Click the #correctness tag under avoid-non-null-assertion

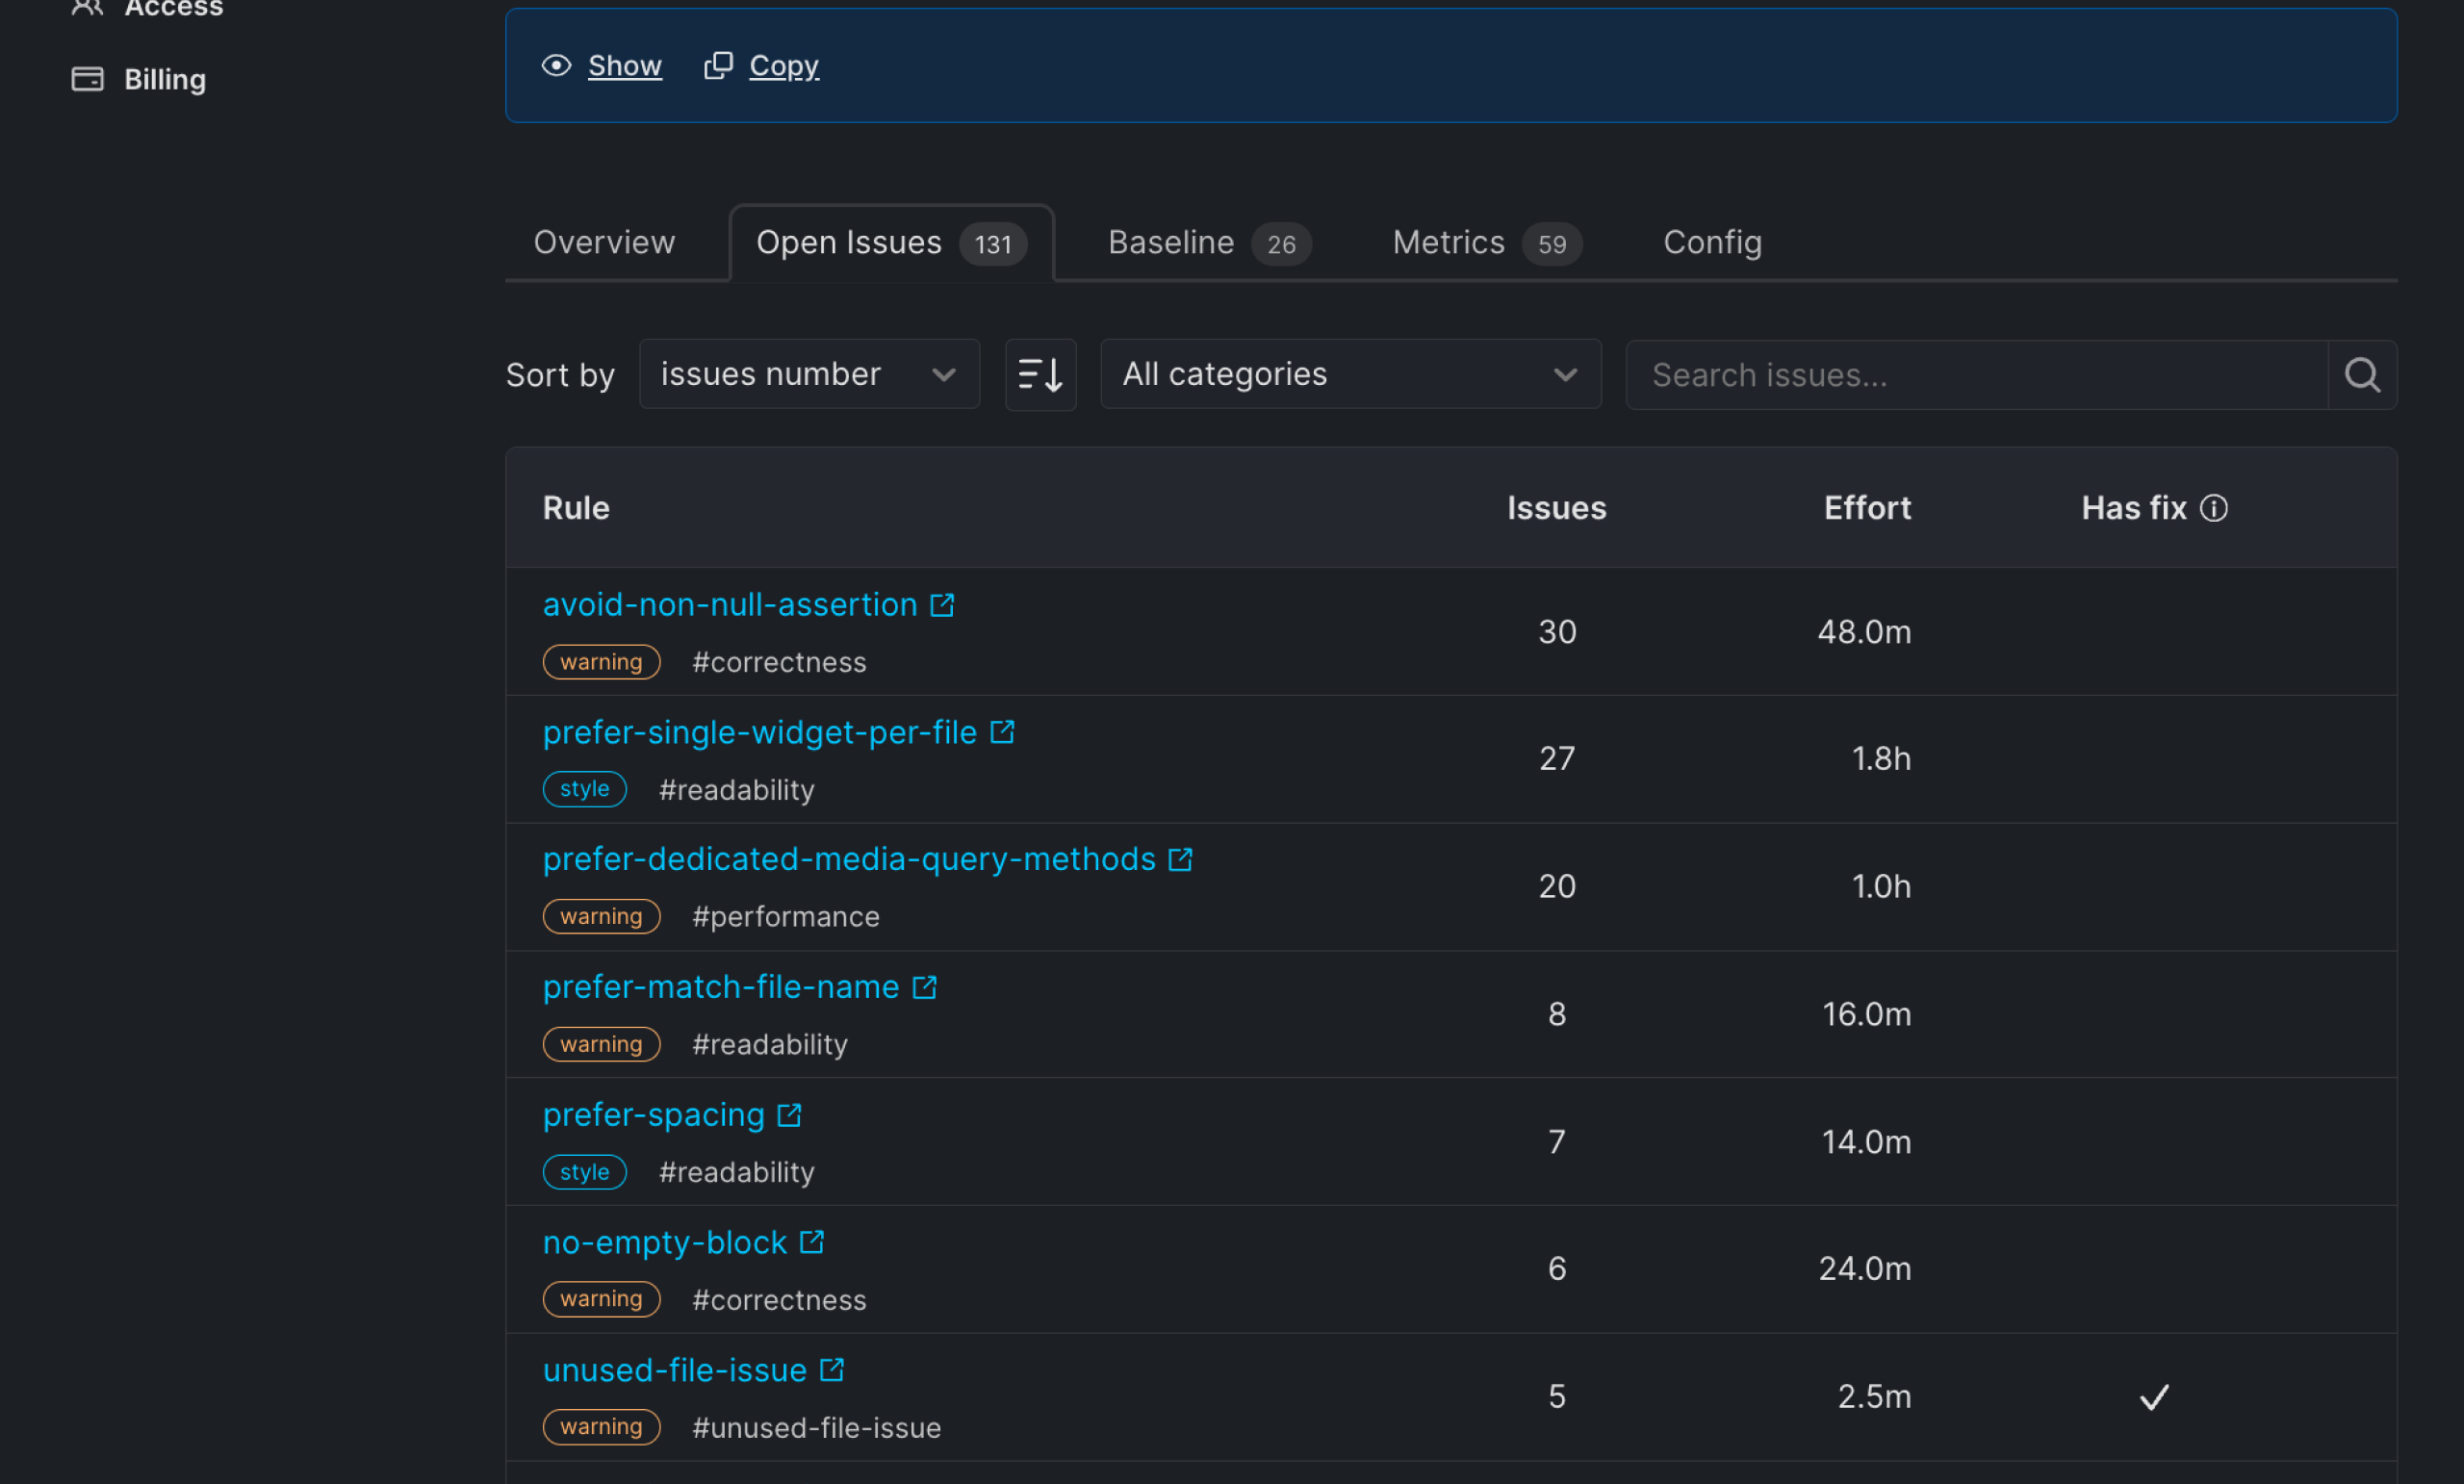pos(779,662)
